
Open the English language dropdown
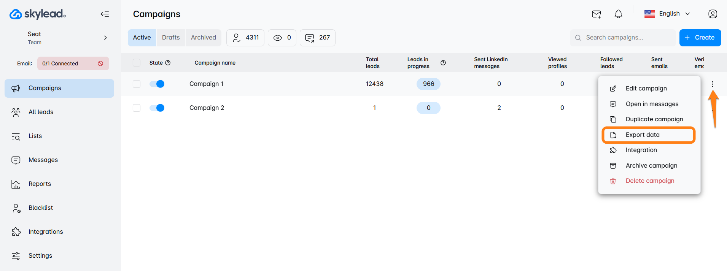(667, 14)
